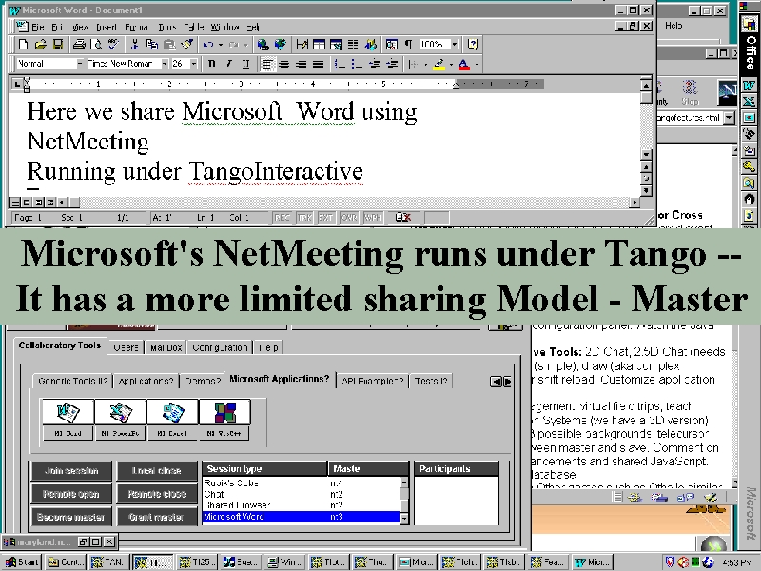Insert an Excel worksheet into the document

[x=336, y=45]
